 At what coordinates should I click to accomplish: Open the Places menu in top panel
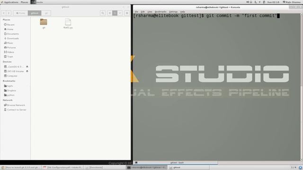point(24,2)
